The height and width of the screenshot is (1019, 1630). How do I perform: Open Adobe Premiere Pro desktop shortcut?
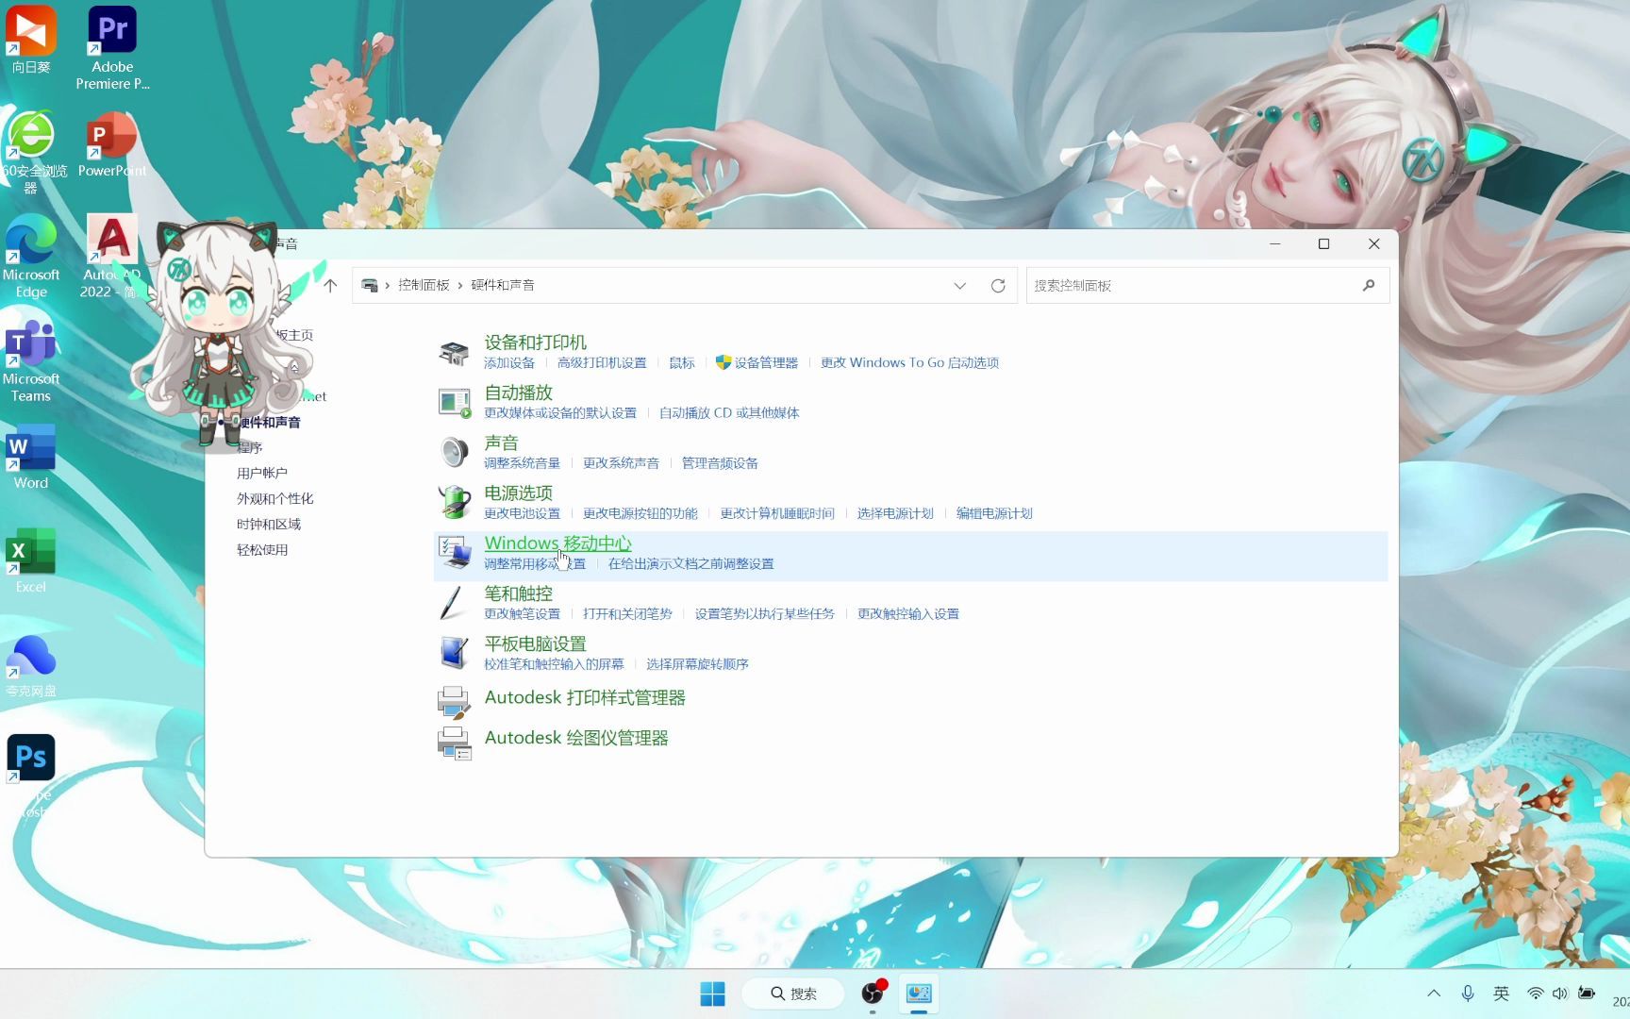pyautogui.click(x=112, y=47)
